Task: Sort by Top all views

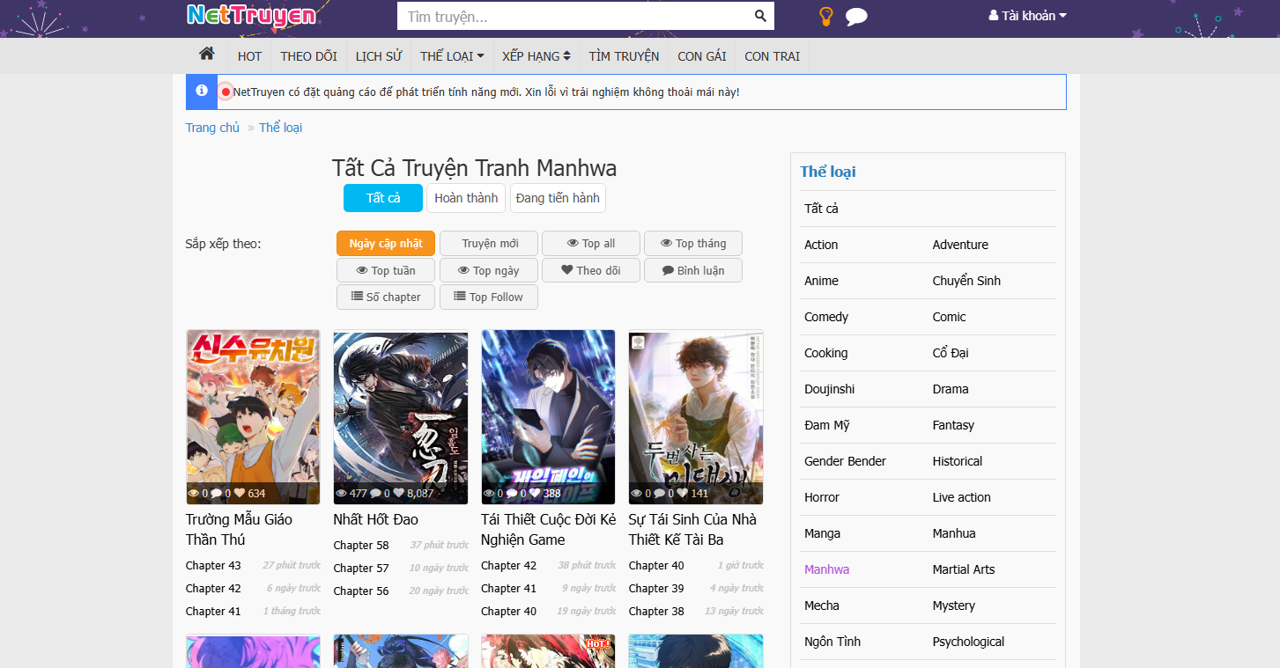Action: point(591,244)
